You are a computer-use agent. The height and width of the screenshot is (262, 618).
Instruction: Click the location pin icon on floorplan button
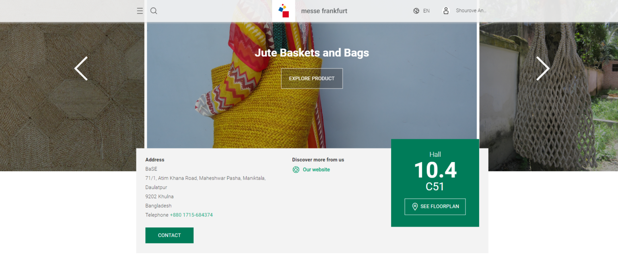point(415,207)
